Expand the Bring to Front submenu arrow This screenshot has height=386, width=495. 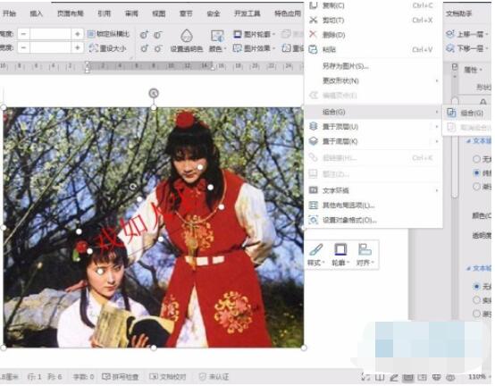pos(437,127)
